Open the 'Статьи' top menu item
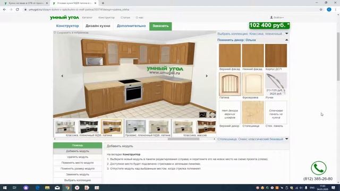The width and height of the screenshot is (340, 191). (x=125, y=18)
